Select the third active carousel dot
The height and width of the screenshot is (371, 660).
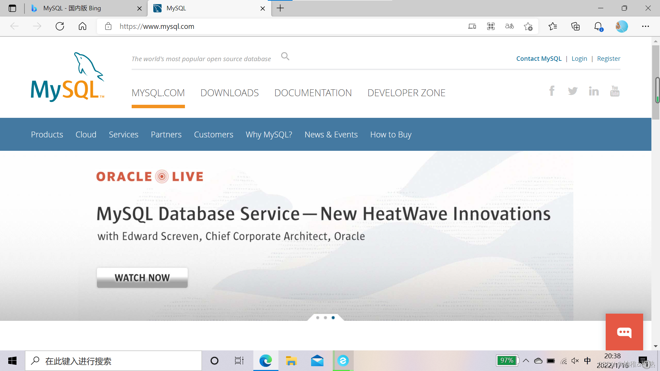point(333,318)
